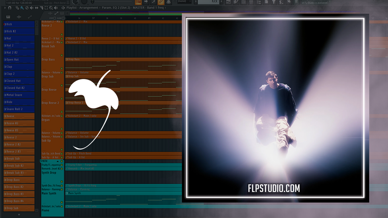The image size is (388, 218).
Task: Open the Channel rack from the top toolbar
Action: point(243,2)
